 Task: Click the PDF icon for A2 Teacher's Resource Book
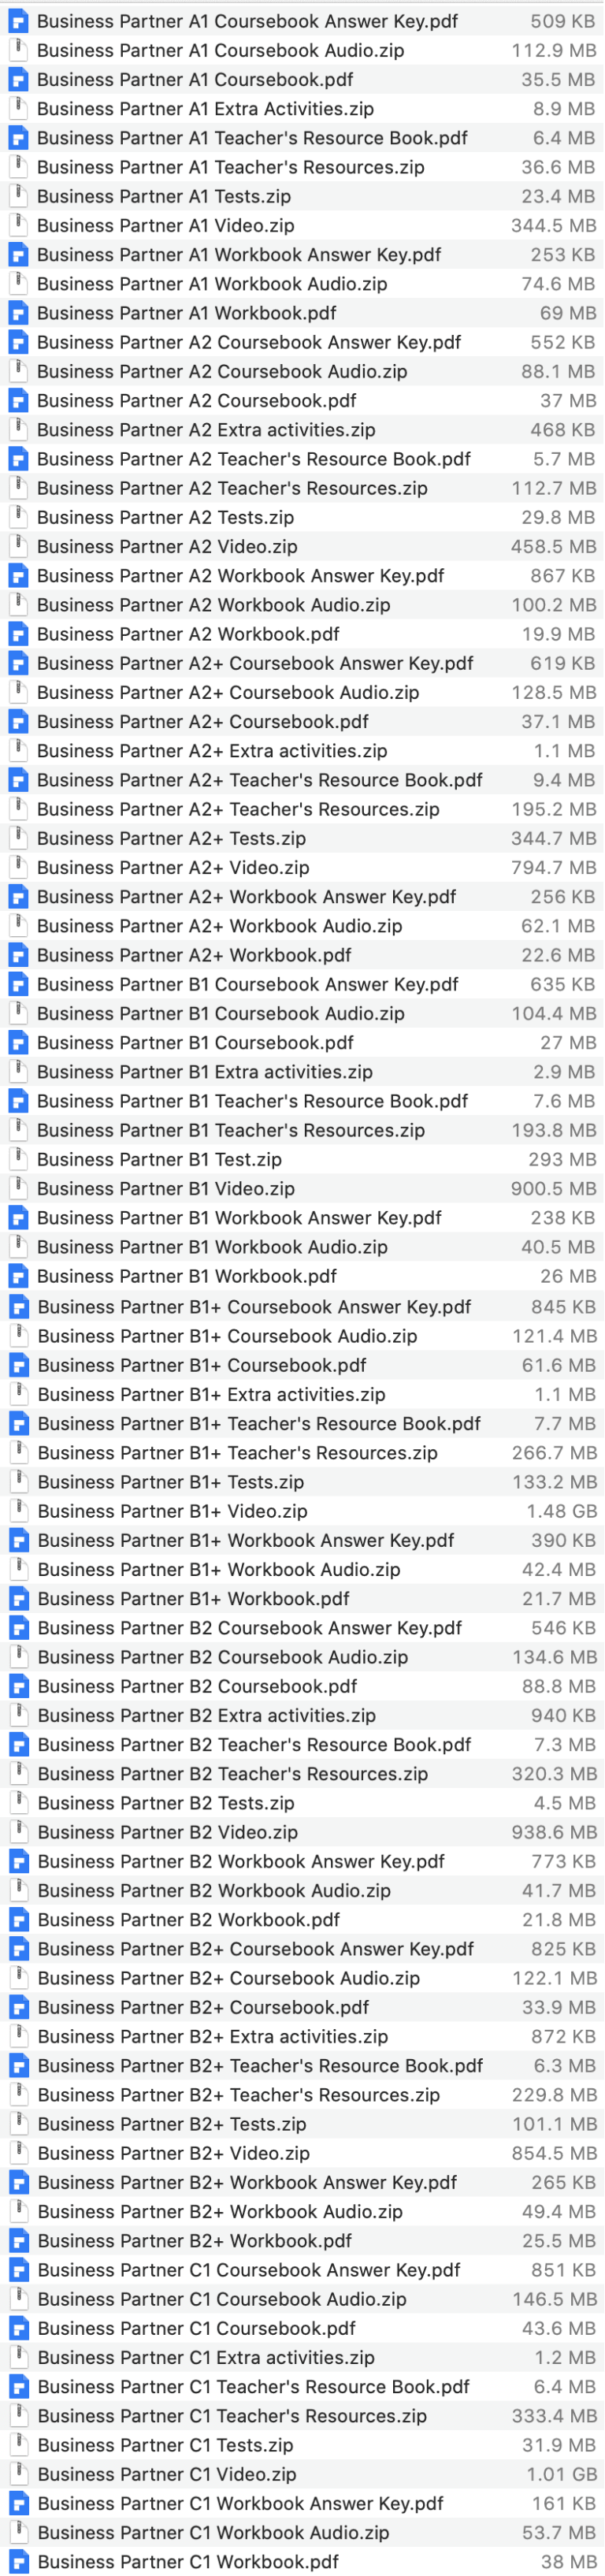pos(18,459)
